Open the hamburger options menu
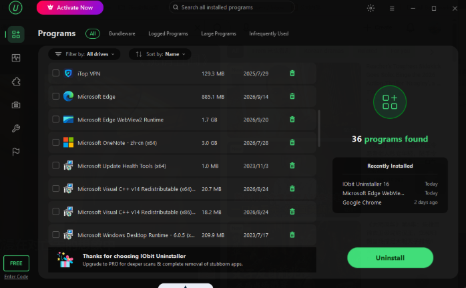Image resolution: width=466 pixels, height=288 pixels. pyautogui.click(x=392, y=8)
